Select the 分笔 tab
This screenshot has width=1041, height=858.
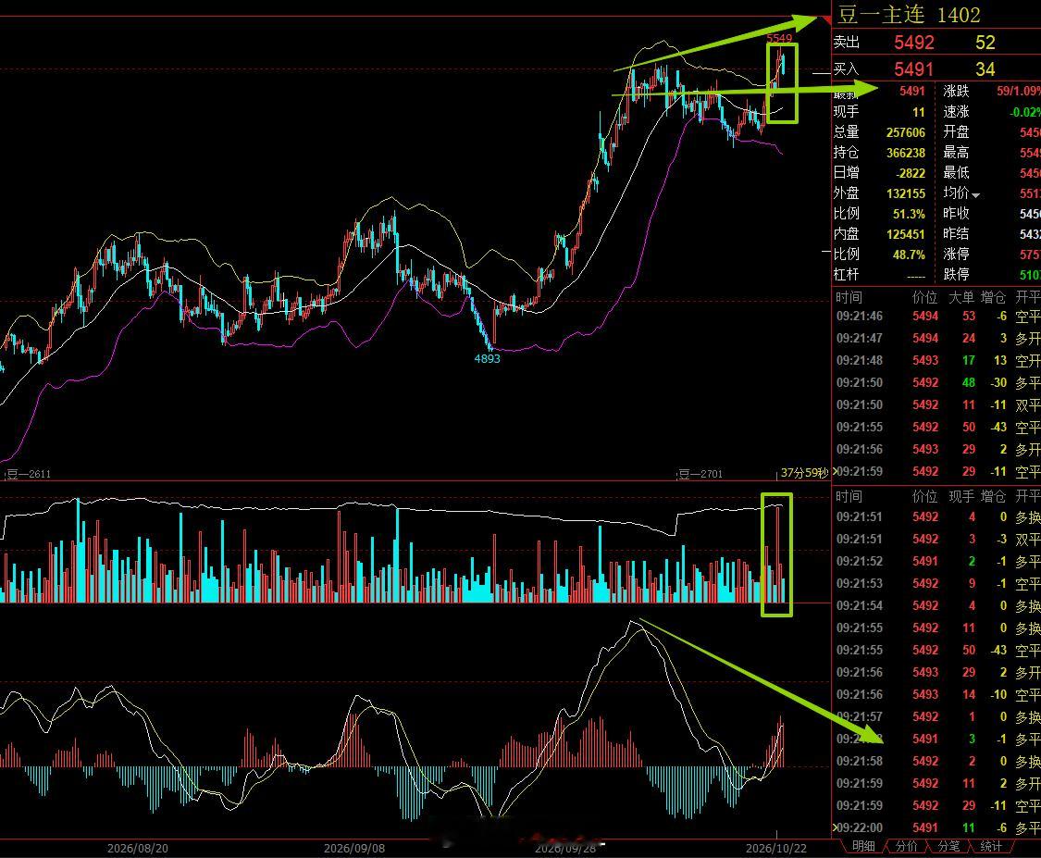(948, 846)
